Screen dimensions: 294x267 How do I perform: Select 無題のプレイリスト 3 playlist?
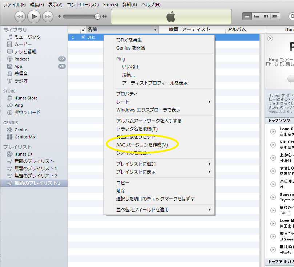click(x=34, y=183)
